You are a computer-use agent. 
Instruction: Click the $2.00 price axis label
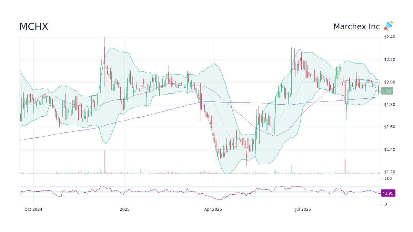pyautogui.click(x=389, y=82)
